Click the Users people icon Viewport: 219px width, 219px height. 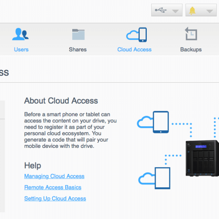[20, 34]
